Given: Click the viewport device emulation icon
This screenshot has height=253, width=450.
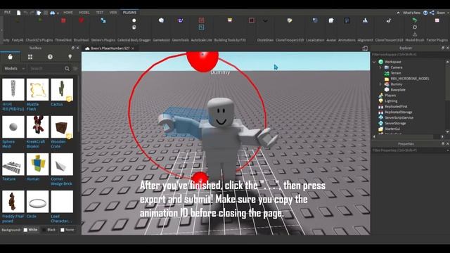Looking at the screenshot, I should pos(365,48).
